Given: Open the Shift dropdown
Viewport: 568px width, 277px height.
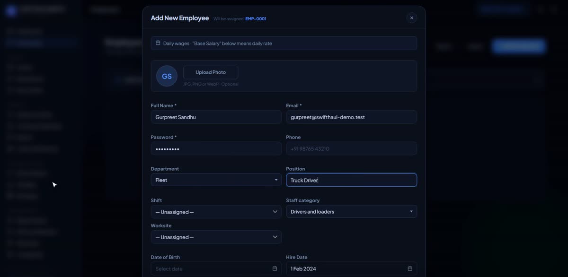Looking at the screenshot, I should [216, 212].
